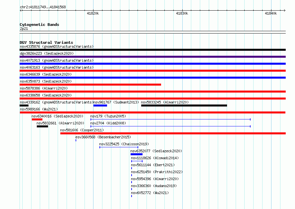
Task: Click nsv6052772 Wu2021 label
Action: 150,193
